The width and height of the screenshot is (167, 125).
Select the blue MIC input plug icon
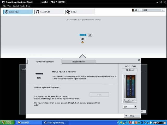click(82, 35)
